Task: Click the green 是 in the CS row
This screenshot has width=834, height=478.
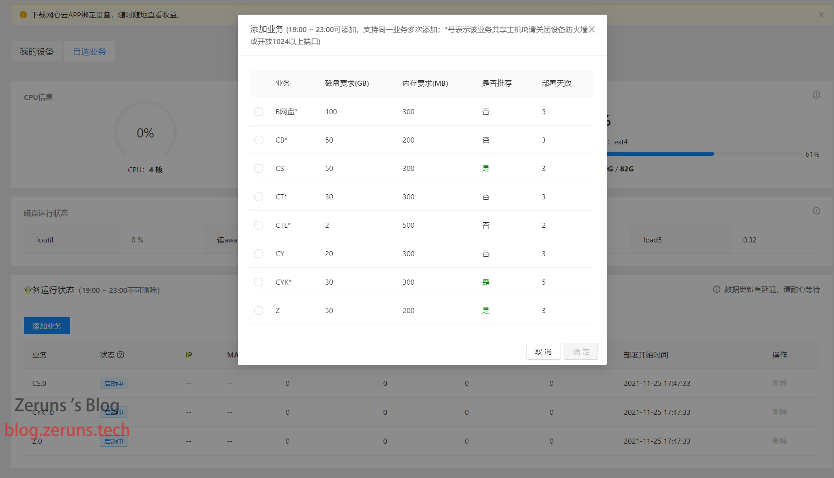Action: point(486,168)
